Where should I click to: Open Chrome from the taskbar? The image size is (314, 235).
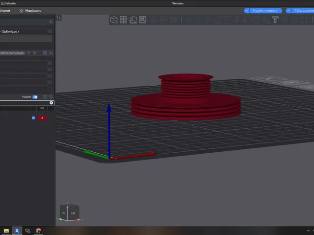coord(38,231)
